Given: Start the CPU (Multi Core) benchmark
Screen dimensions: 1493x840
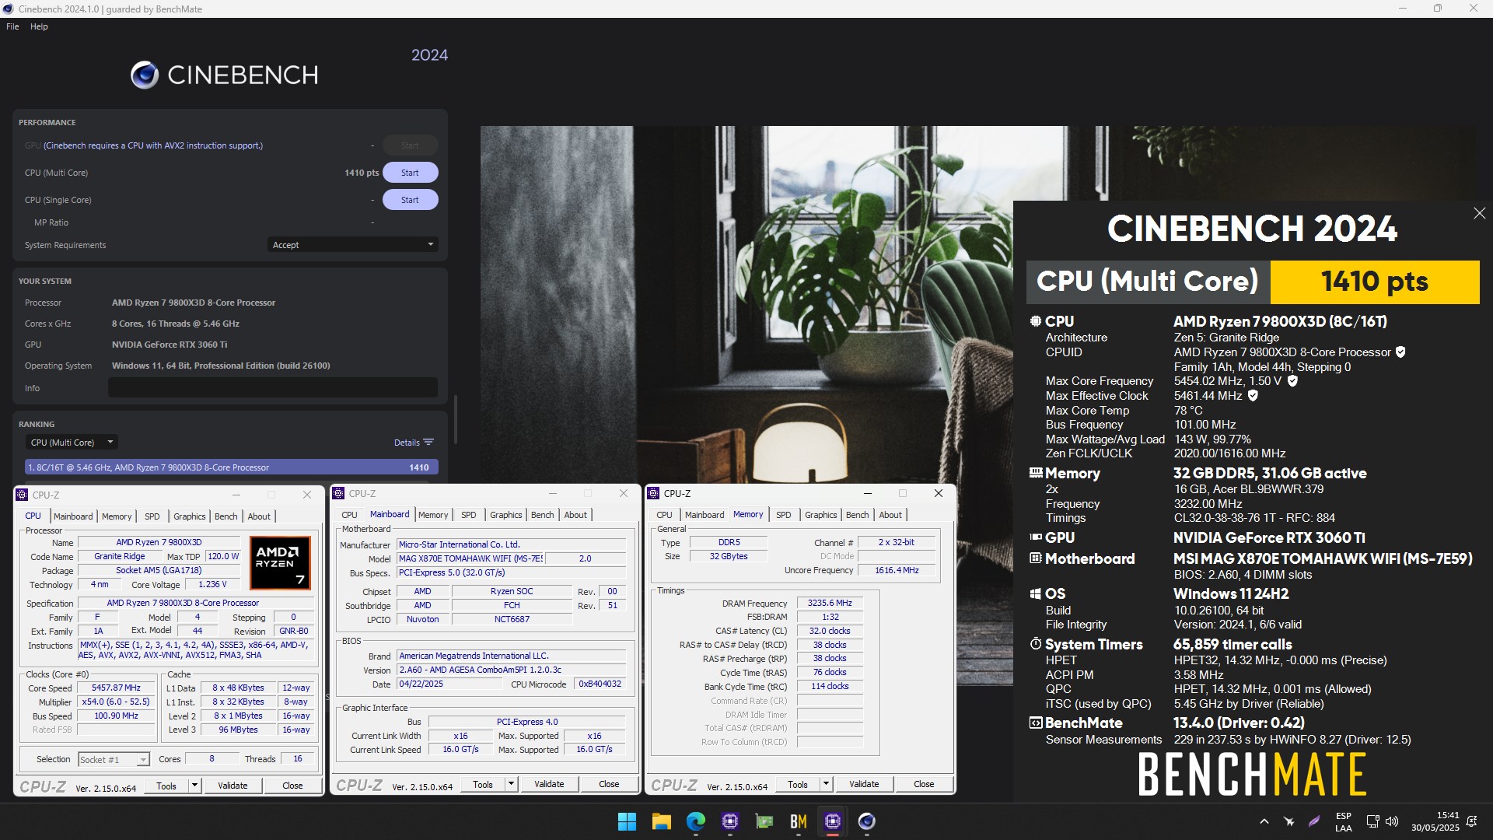Looking at the screenshot, I should tap(410, 173).
